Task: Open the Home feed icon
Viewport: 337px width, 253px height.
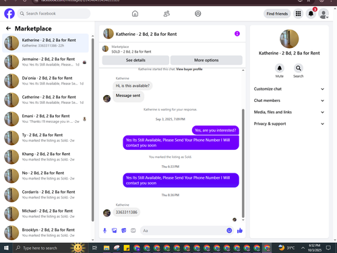Action: pyautogui.click(x=135, y=13)
